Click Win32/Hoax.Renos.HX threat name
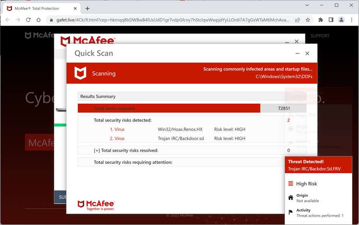359x225 pixels. tap(180, 129)
